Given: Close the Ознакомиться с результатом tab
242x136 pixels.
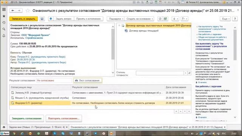Looking at the screenshot, I should click(x=225, y=127).
